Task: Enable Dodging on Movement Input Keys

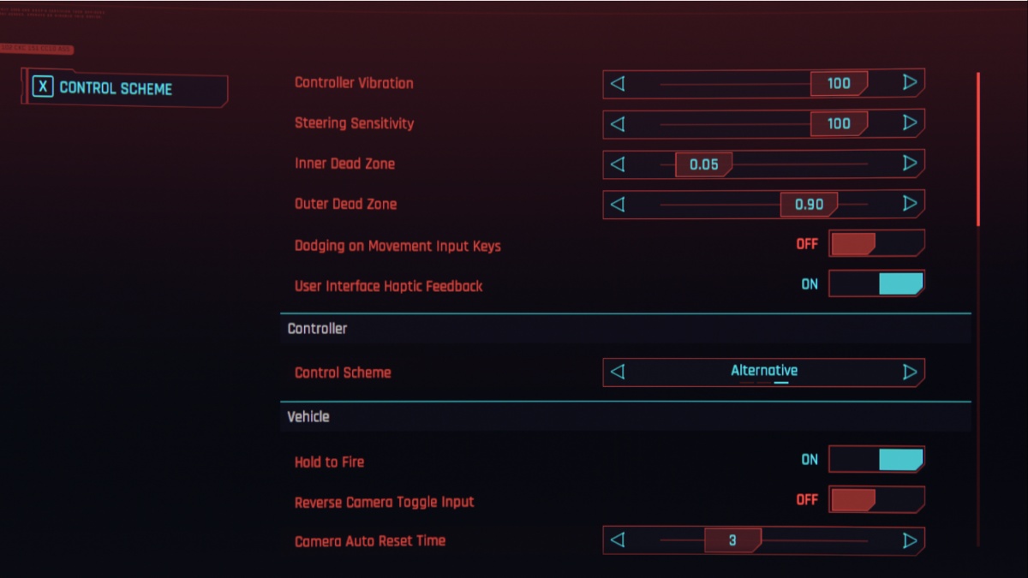Action: (x=876, y=243)
